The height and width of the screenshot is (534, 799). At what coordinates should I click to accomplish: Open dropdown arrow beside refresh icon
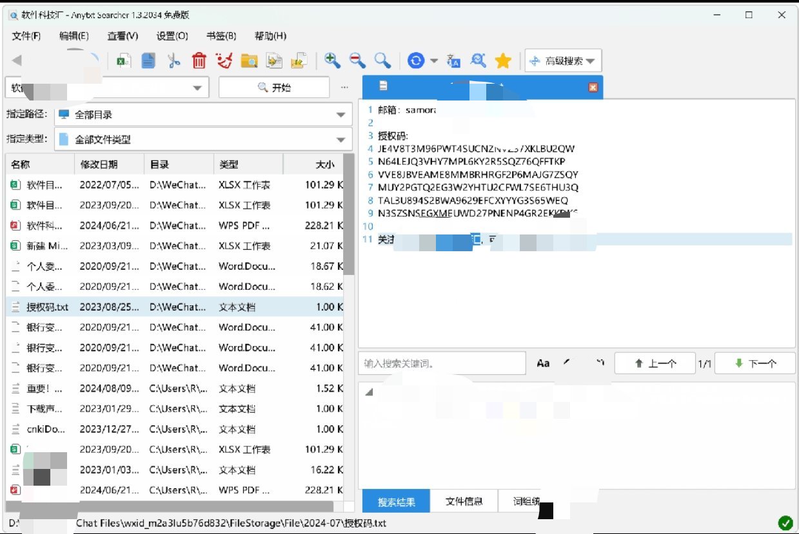click(434, 61)
